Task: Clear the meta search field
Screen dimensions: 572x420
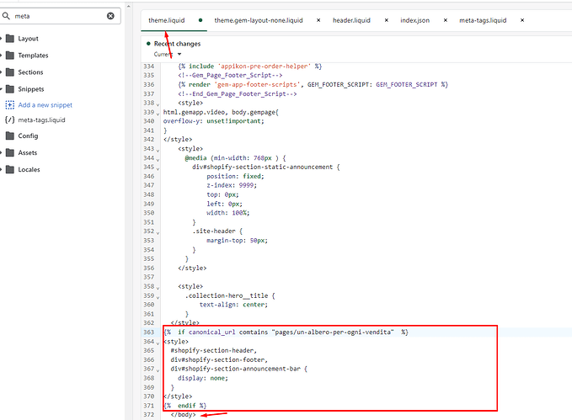Action: click(110, 16)
